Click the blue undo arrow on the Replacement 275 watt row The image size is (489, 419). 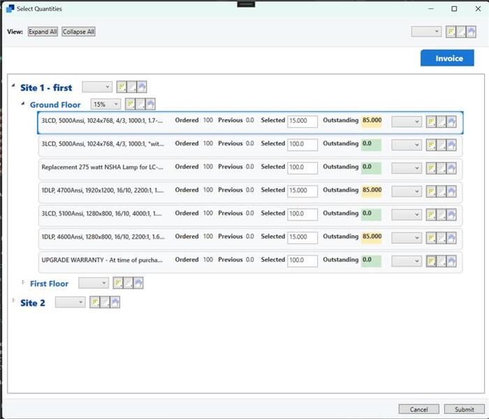tap(451, 168)
